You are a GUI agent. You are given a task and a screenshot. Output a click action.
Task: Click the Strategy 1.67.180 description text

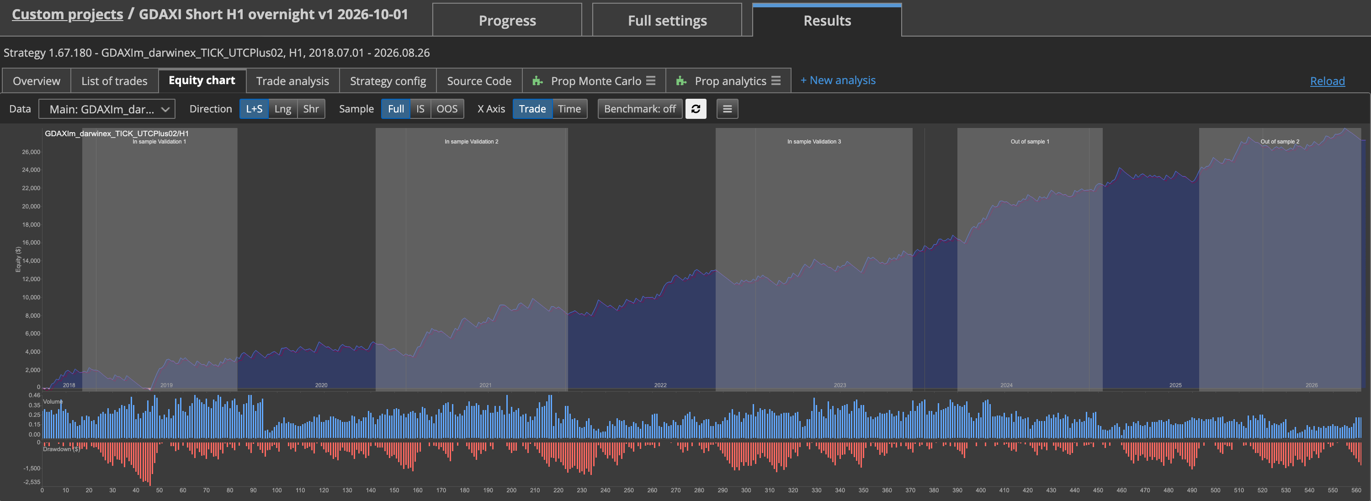pyautogui.click(x=217, y=53)
